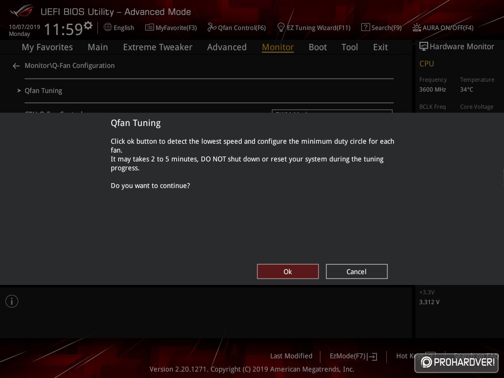This screenshot has width=504, height=378.
Task: Click the info circle icon
Action: coord(12,301)
